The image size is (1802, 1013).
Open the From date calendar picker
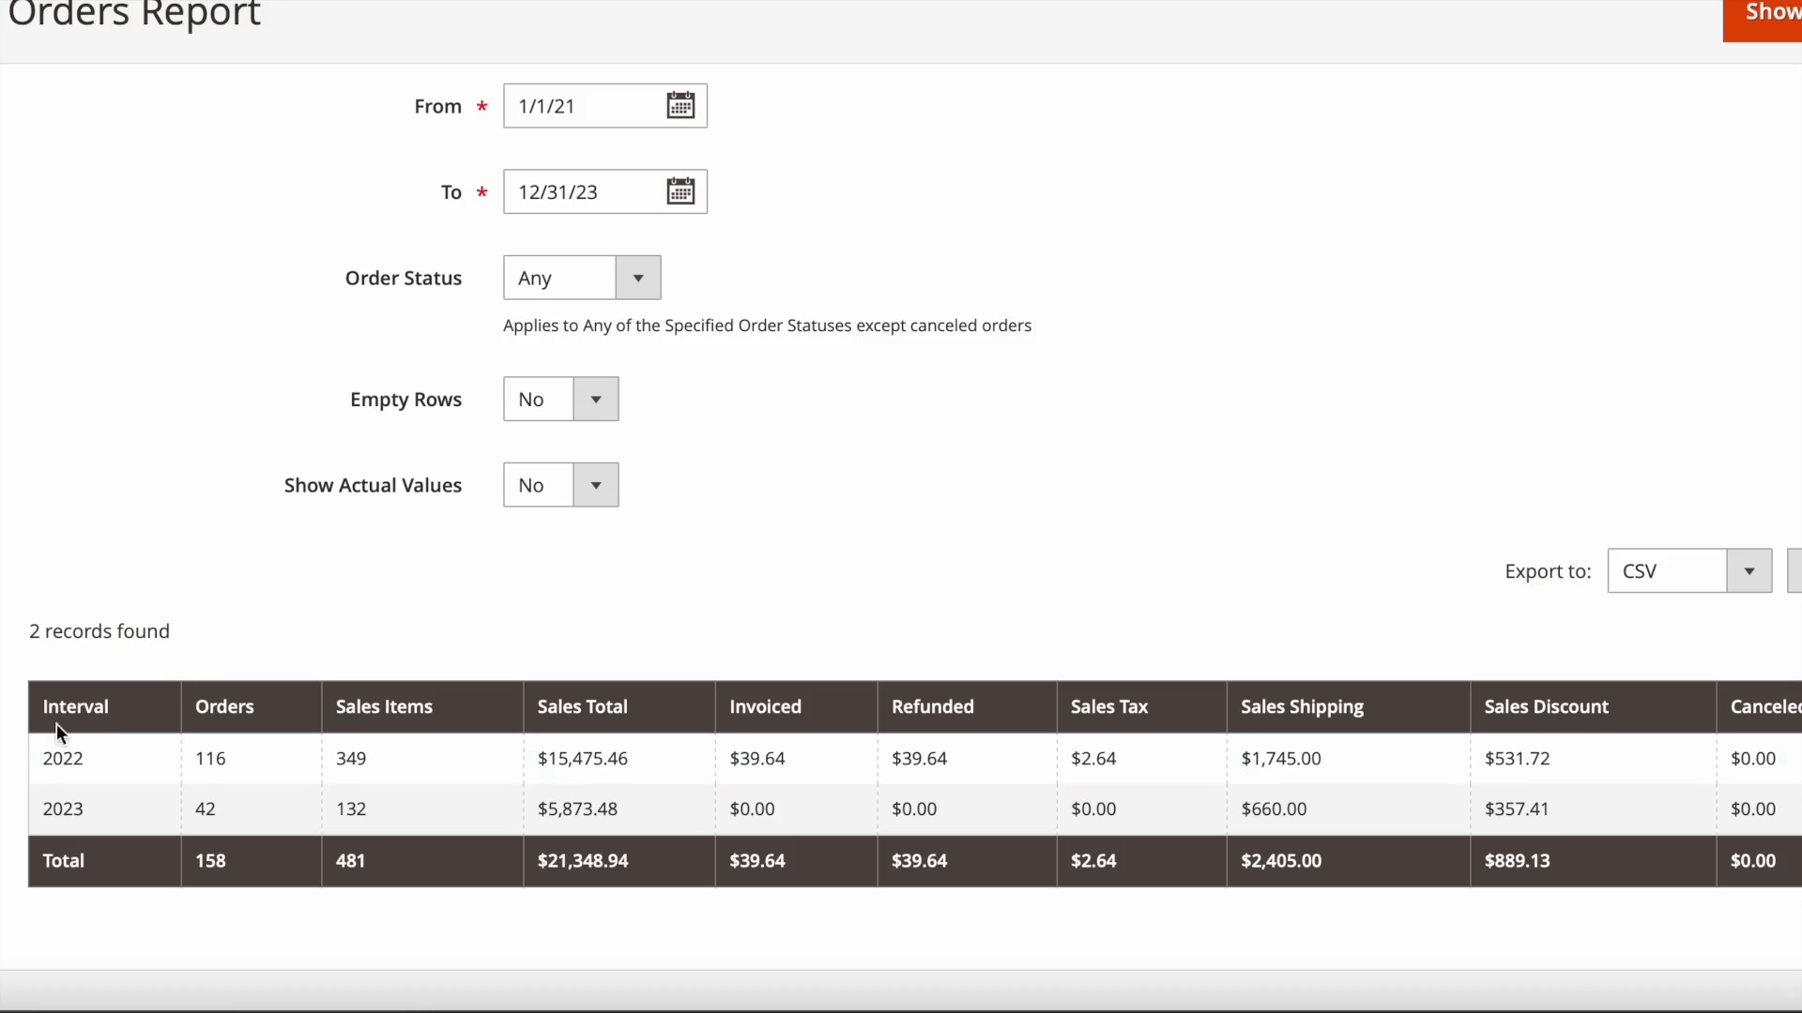click(680, 106)
